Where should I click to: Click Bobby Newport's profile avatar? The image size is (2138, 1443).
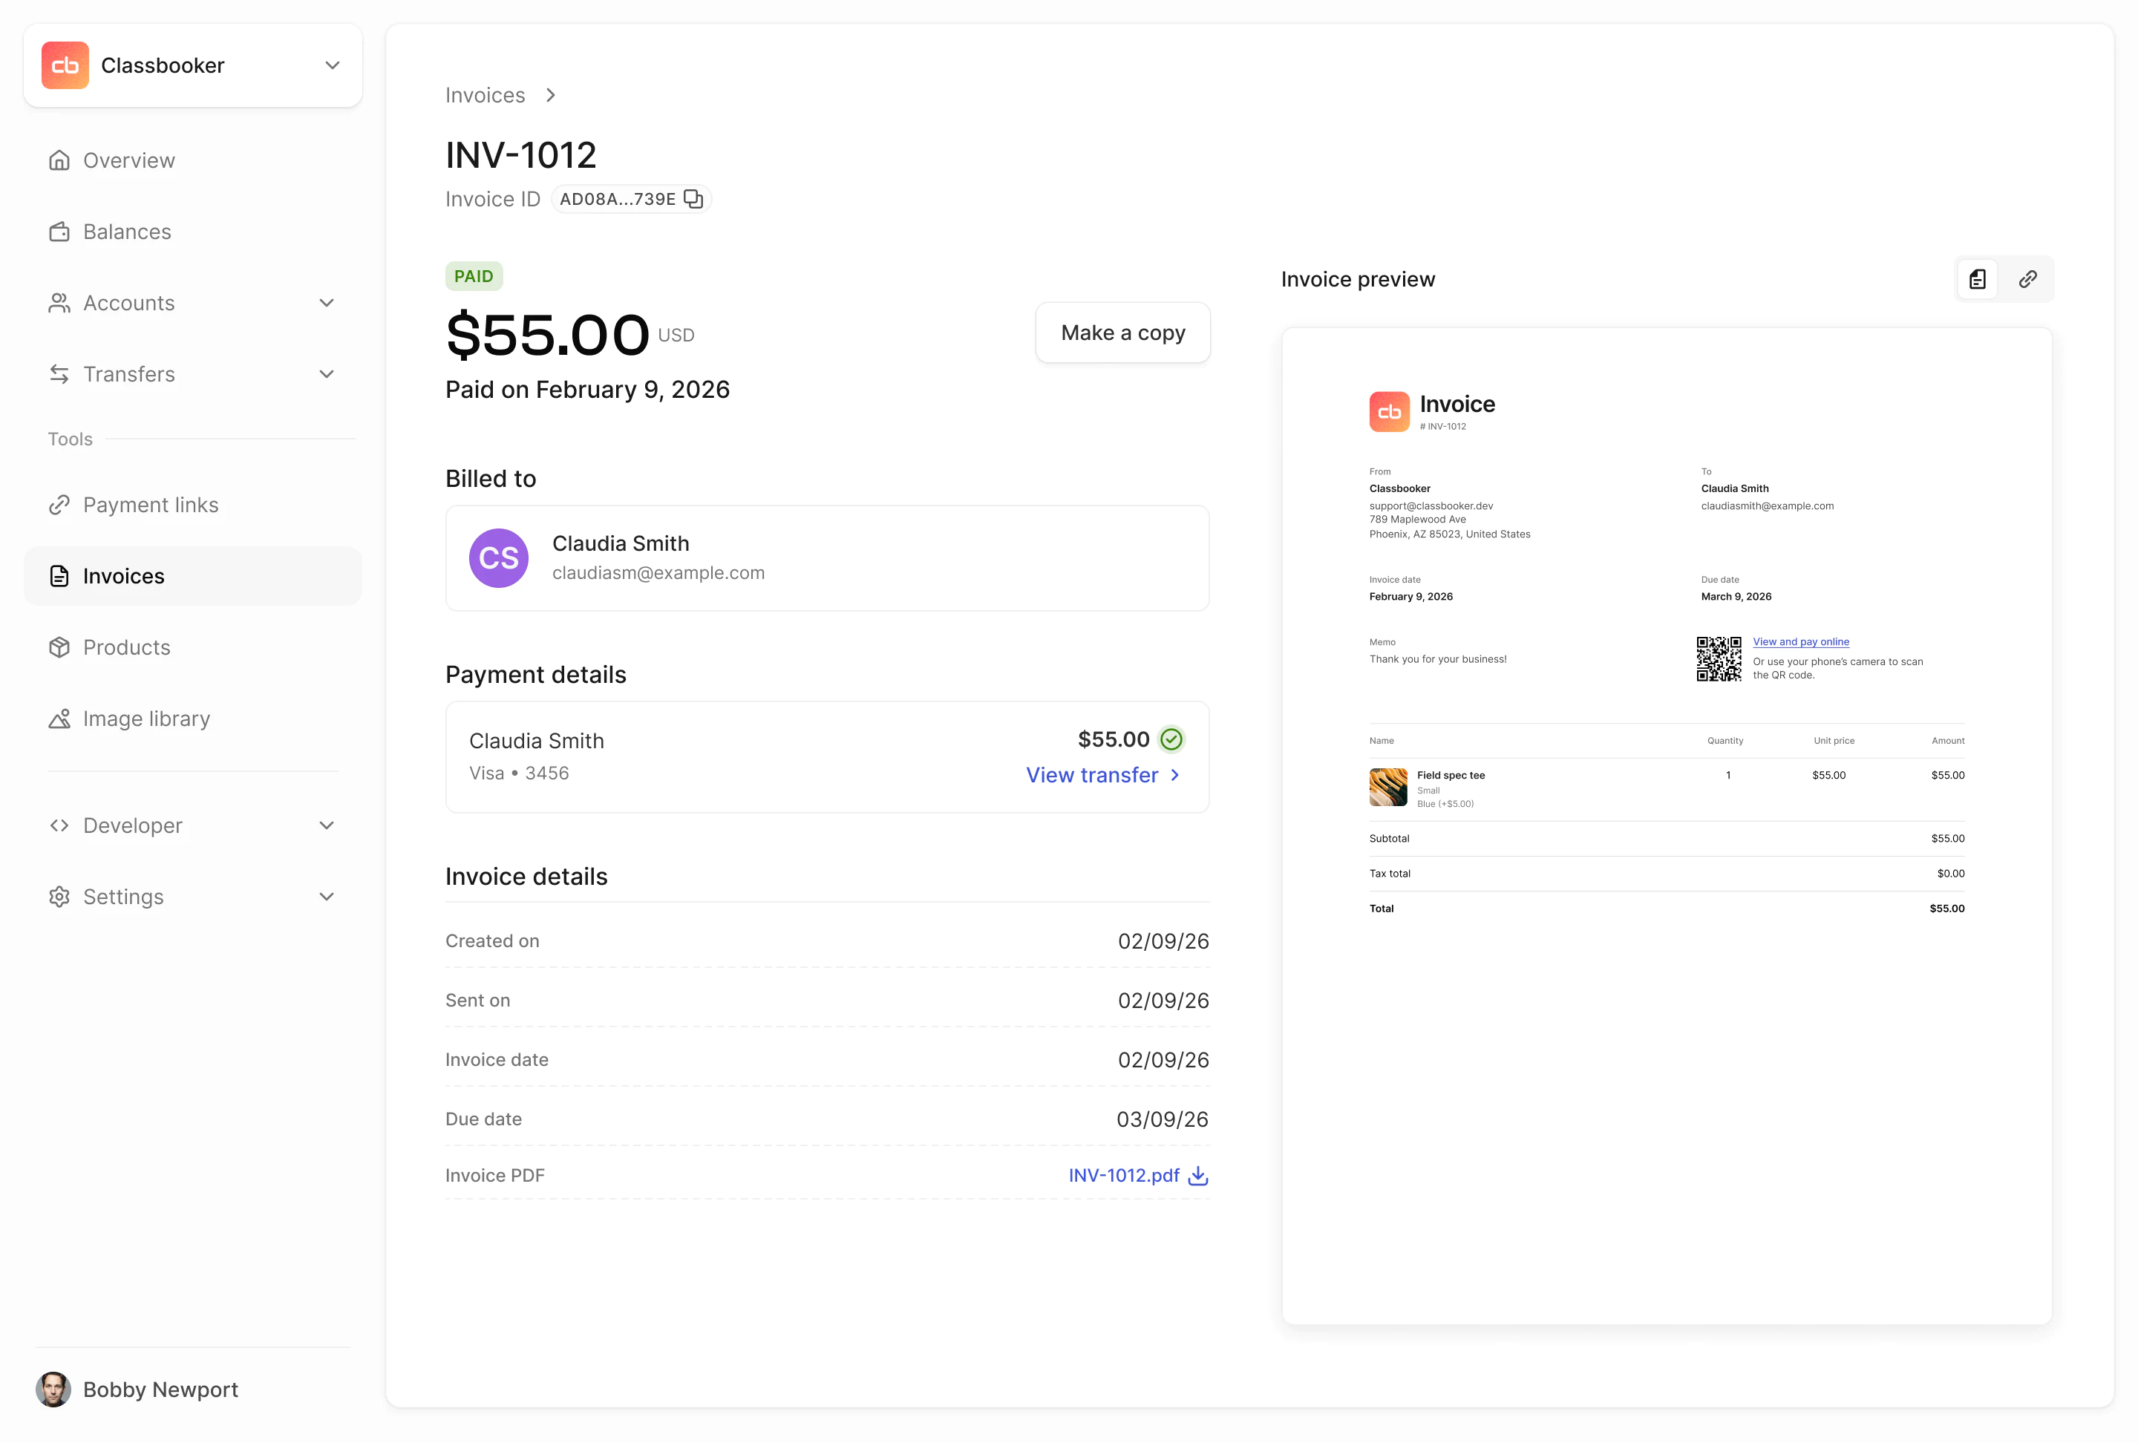(53, 1389)
